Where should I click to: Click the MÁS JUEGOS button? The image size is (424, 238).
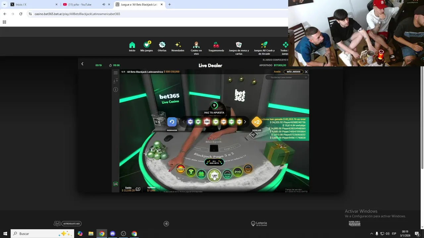coord(293,72)
